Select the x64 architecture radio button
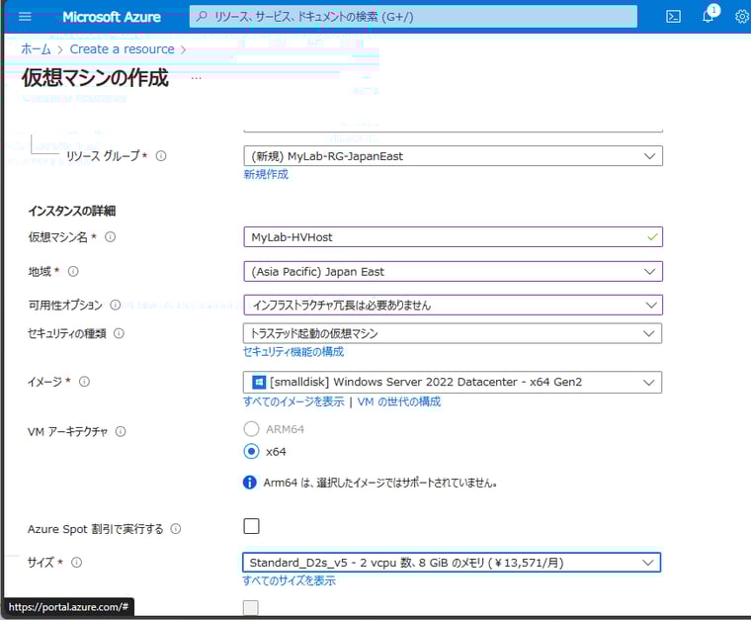 click(251, 451)
